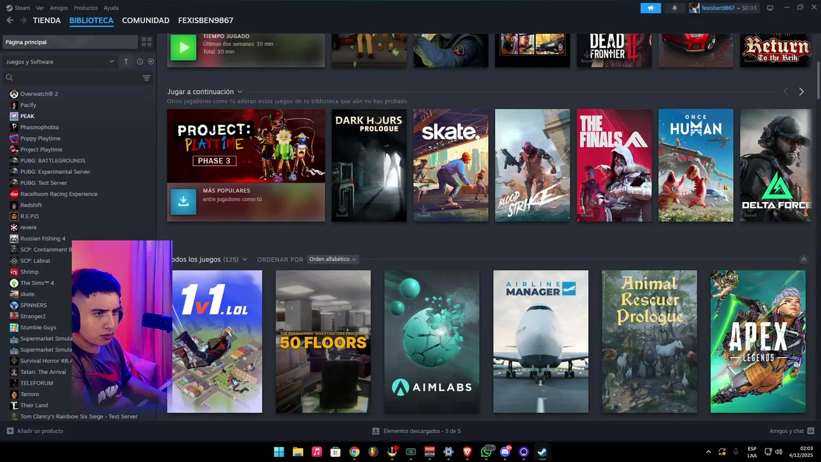Viewport: 821px width, 462px height.
Task: Show hidden system tray icons
Action: pyautogui.click(x=708, y=452)
